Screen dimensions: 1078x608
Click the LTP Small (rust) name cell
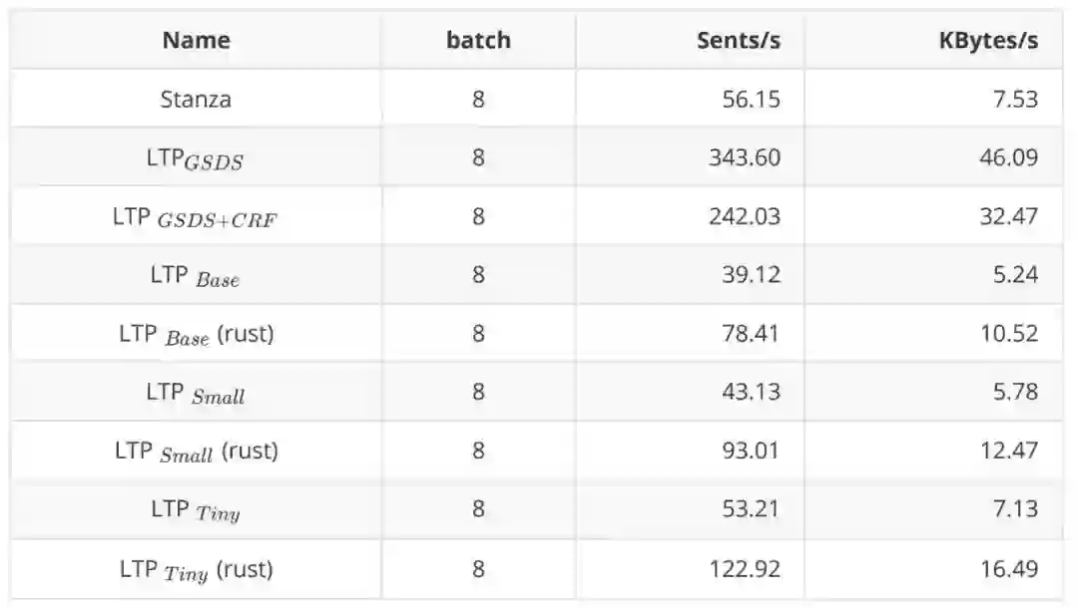(x=196, y=451)
